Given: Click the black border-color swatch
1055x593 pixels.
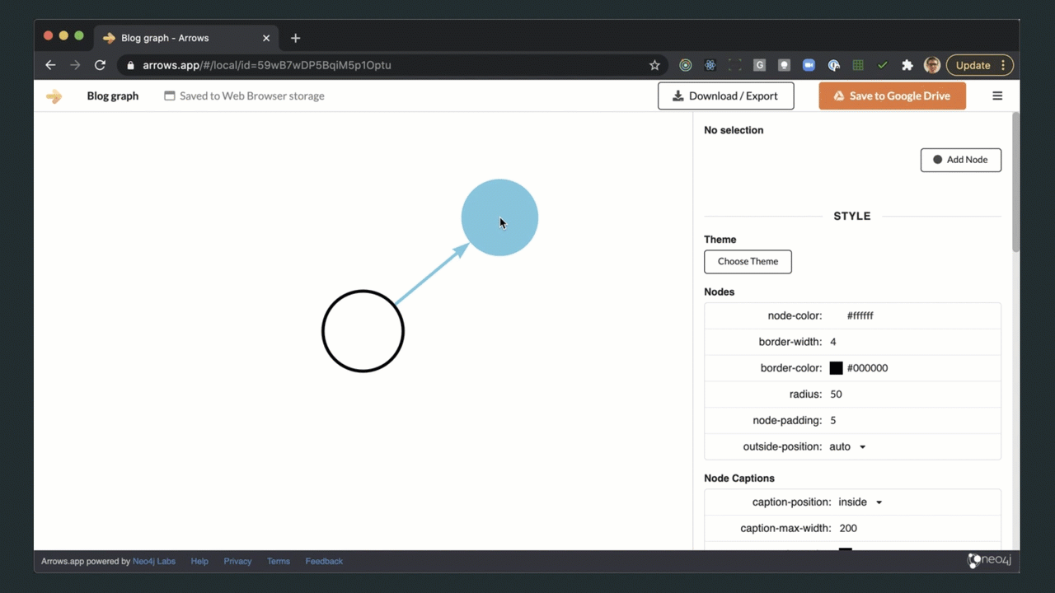Looking at the screenshot, I should coord(836,368).
